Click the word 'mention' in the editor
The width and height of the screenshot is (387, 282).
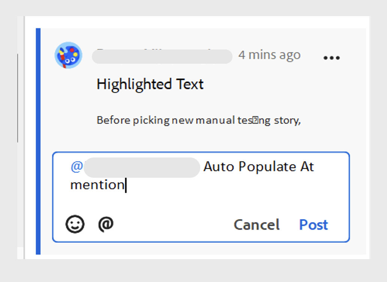pyautogui.click(x=97, y=184)
